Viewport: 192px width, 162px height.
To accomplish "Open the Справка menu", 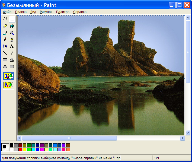I will [80, 12].
